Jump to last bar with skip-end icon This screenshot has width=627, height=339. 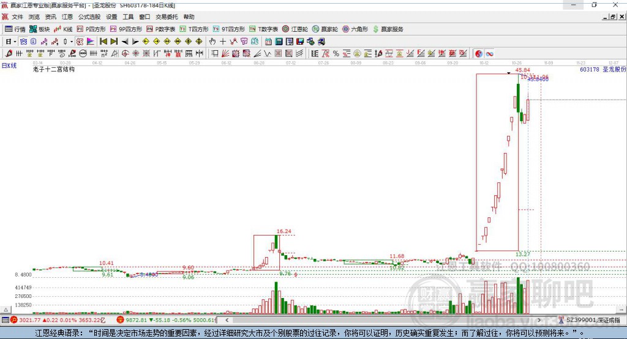(x=114, y=41)
